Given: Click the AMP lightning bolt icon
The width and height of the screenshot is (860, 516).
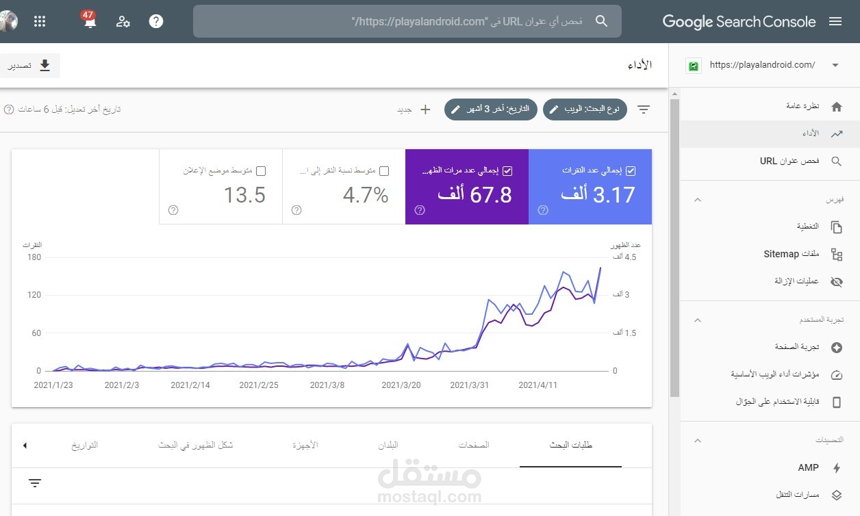Looking at the screenshot, I should (x=837, y=467).
